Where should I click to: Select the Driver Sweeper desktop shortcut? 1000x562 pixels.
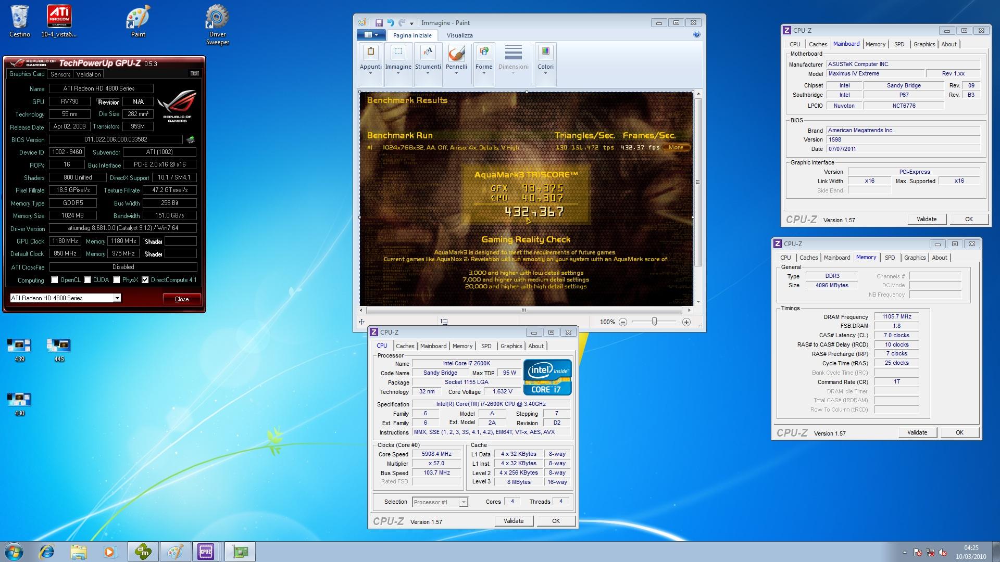(217, 25)
